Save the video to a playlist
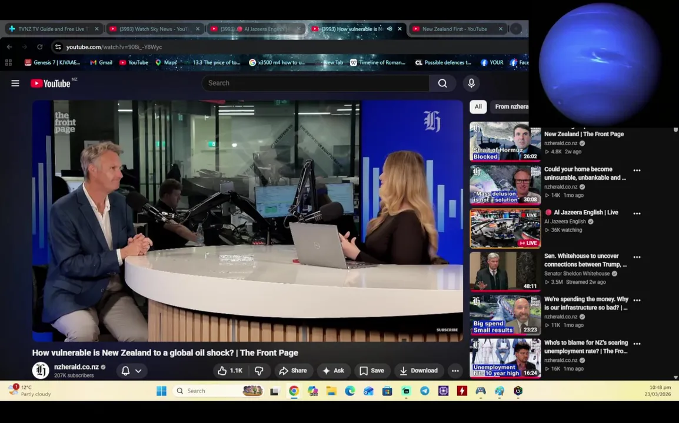 click(372, 371)
